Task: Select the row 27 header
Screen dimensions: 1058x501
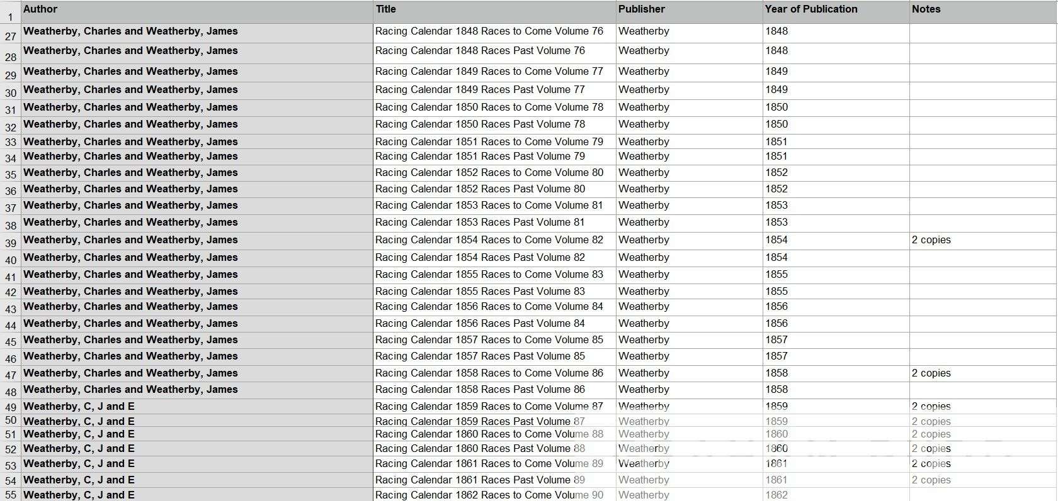Action: pos(10,36)
